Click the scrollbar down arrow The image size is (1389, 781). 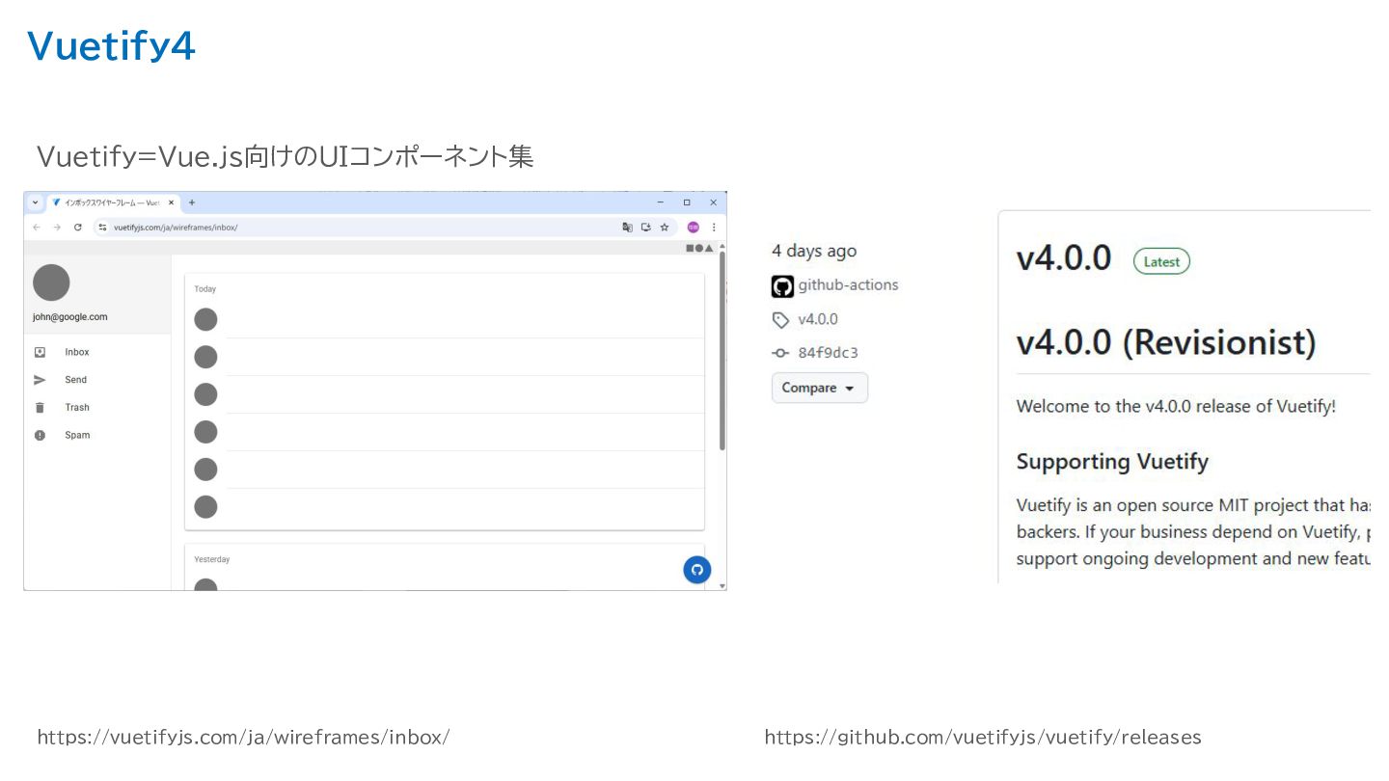722,585
